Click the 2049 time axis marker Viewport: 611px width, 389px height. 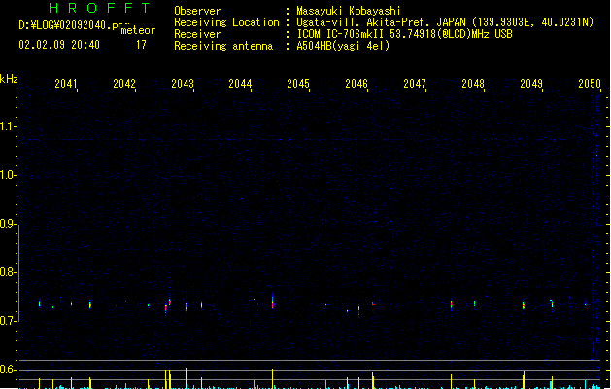tap(531, 84)
